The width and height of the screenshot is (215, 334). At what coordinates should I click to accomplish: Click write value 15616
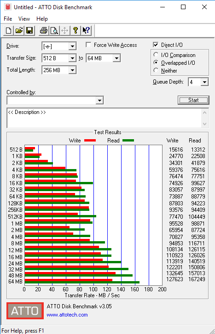tap(176, 150)
